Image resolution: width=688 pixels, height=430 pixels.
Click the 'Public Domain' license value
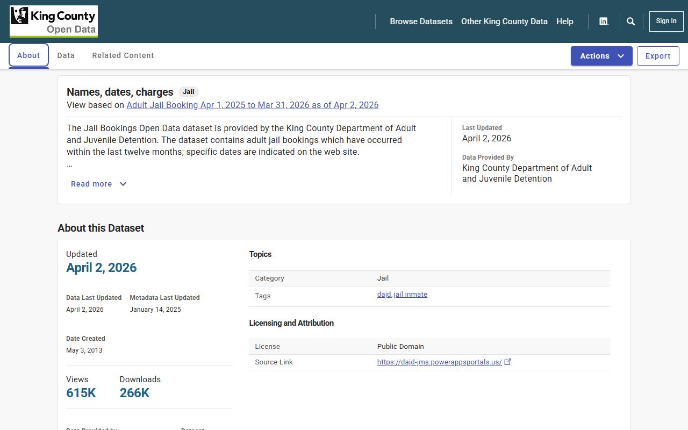pos(400,347)
